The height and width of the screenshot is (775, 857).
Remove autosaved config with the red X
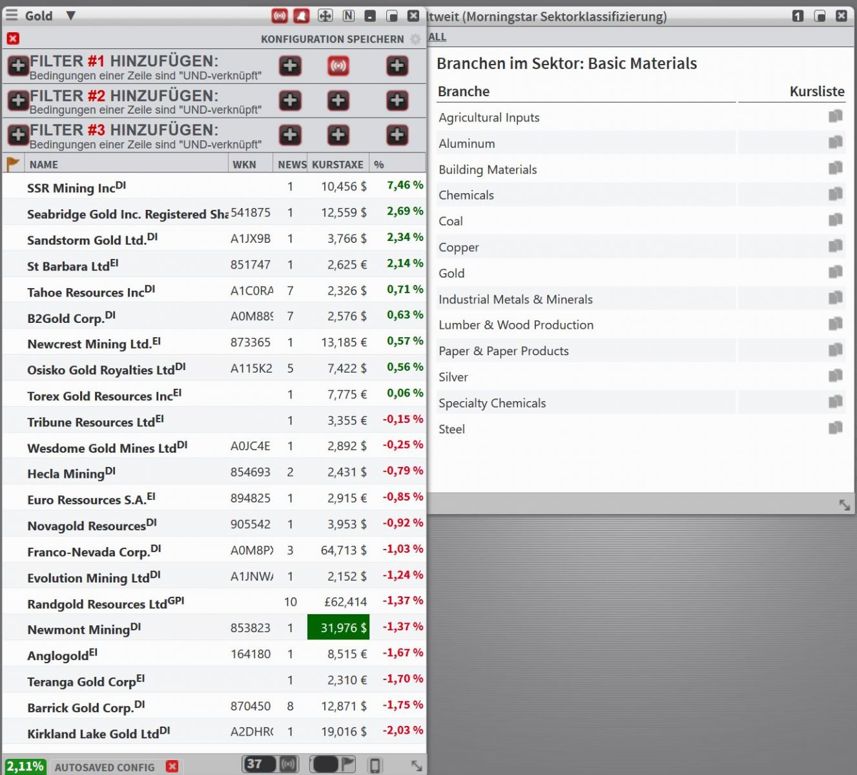tap(172, 767)
